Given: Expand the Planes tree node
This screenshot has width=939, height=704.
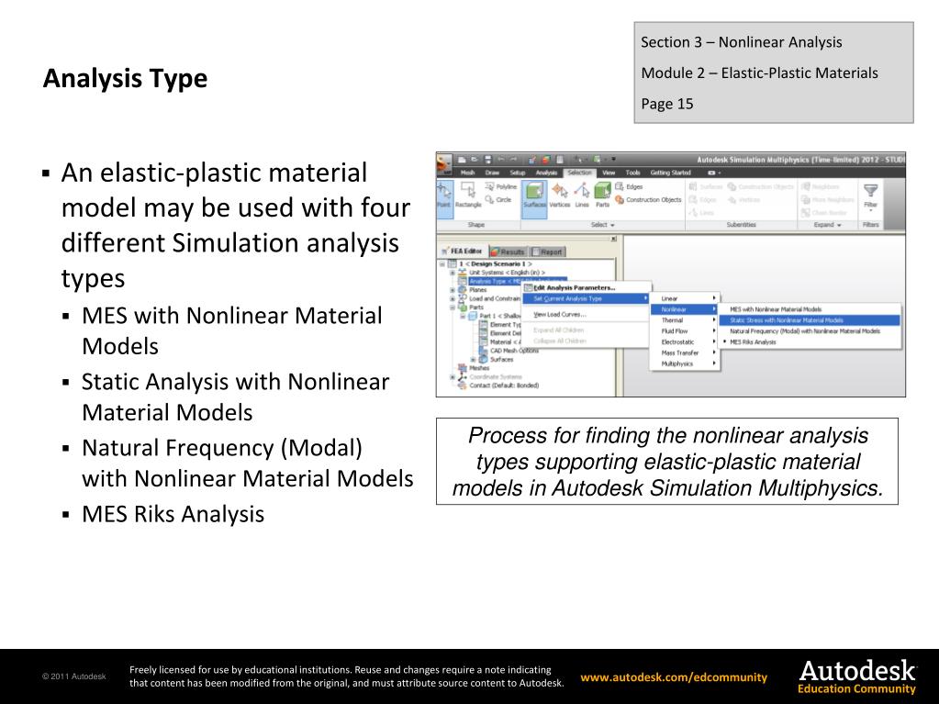Looking at the screenshot, I should coord(453,290).
